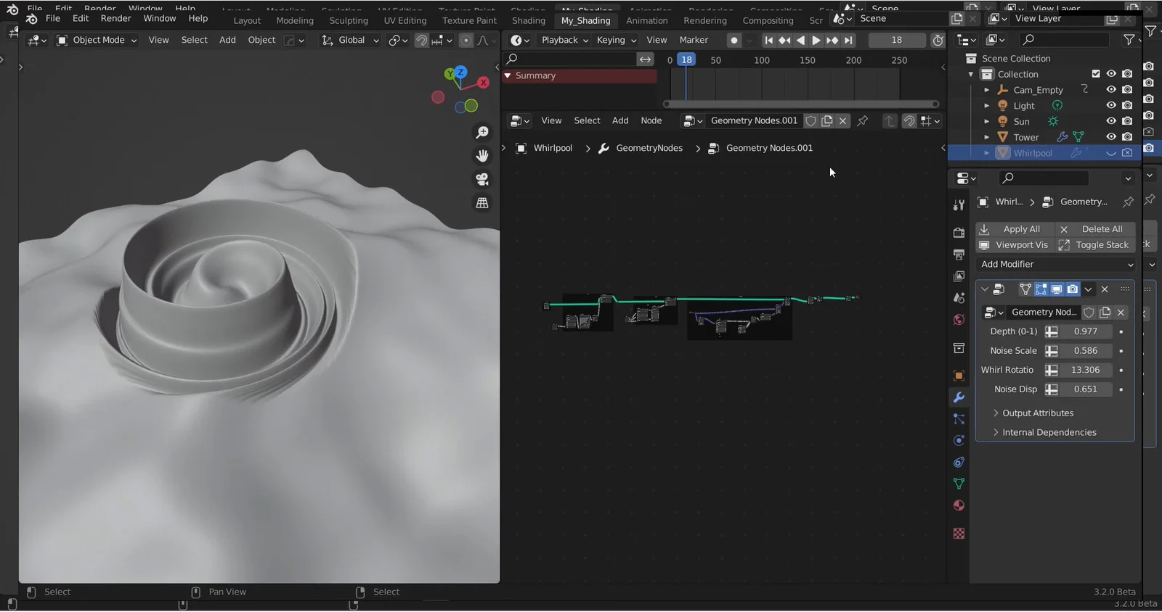Image resolution: width=1162 pixels, height=612 pixels.
Task: Click the parent node tree arrow icon
Action: point(890,121)
